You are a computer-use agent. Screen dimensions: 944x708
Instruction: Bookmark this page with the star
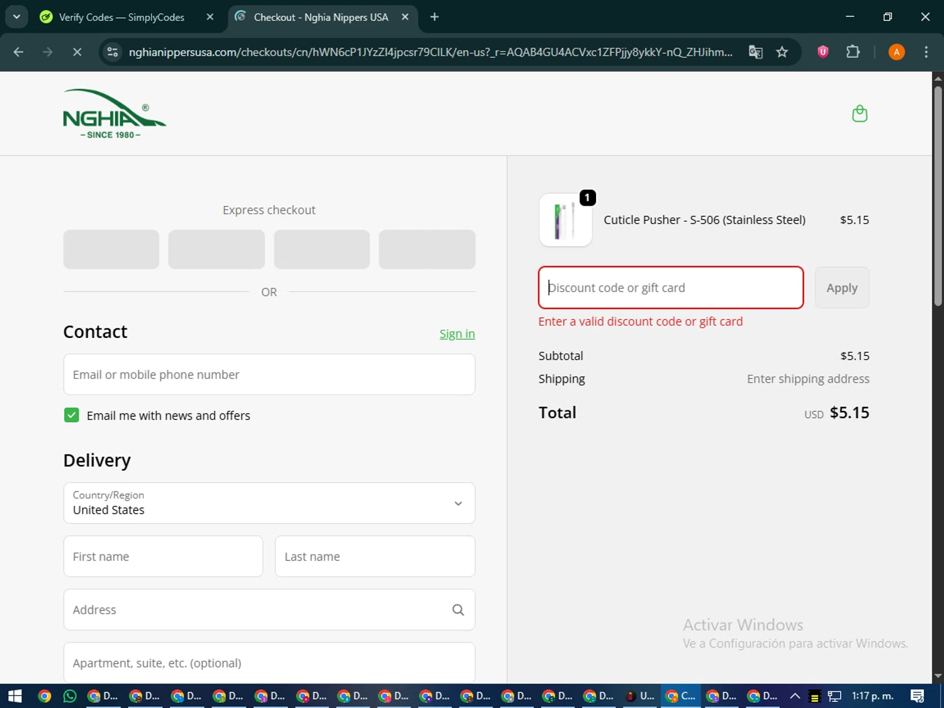coord(782,52)
